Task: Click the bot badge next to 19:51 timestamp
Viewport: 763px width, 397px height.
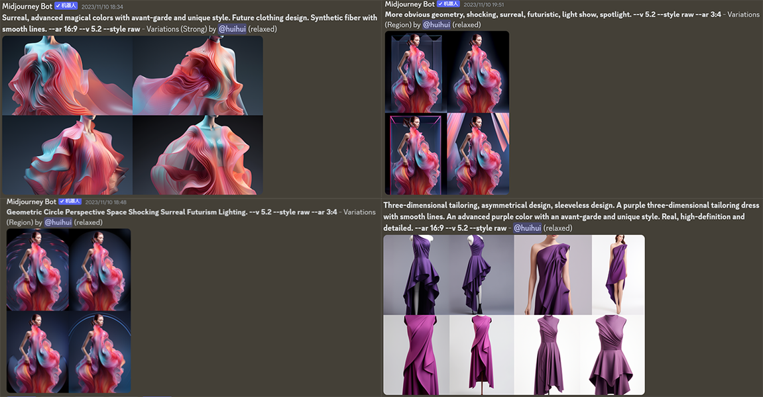Action: (x=448, y=4)
